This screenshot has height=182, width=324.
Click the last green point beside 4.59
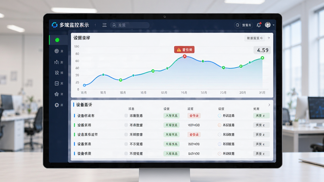[x=262, y=58]
